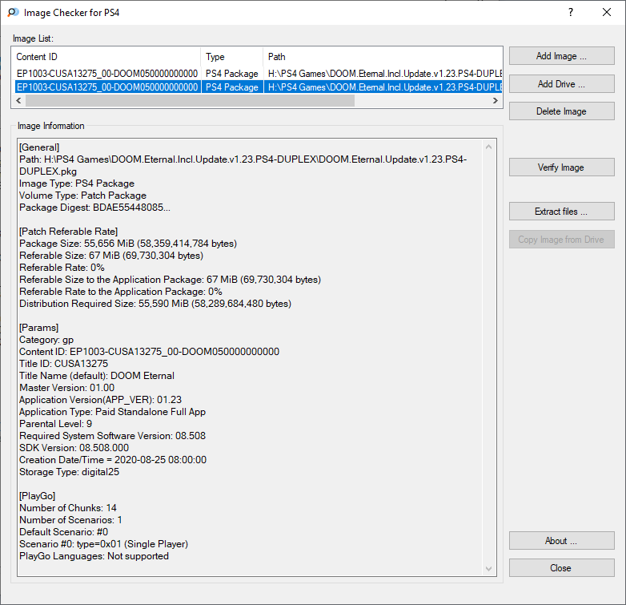Viewport: 626px width, 605px height.
Task: Click the Image Checker app icon in title bar
Action: [13, 12]
